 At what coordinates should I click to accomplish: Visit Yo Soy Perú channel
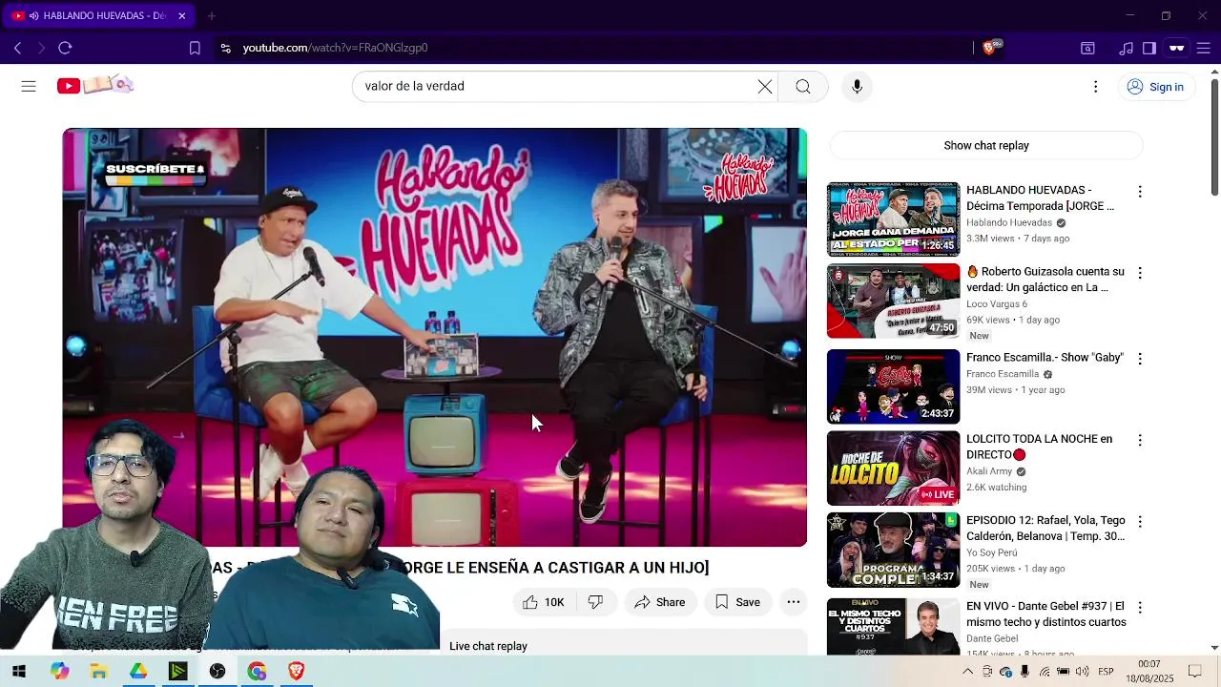(992, 552)
